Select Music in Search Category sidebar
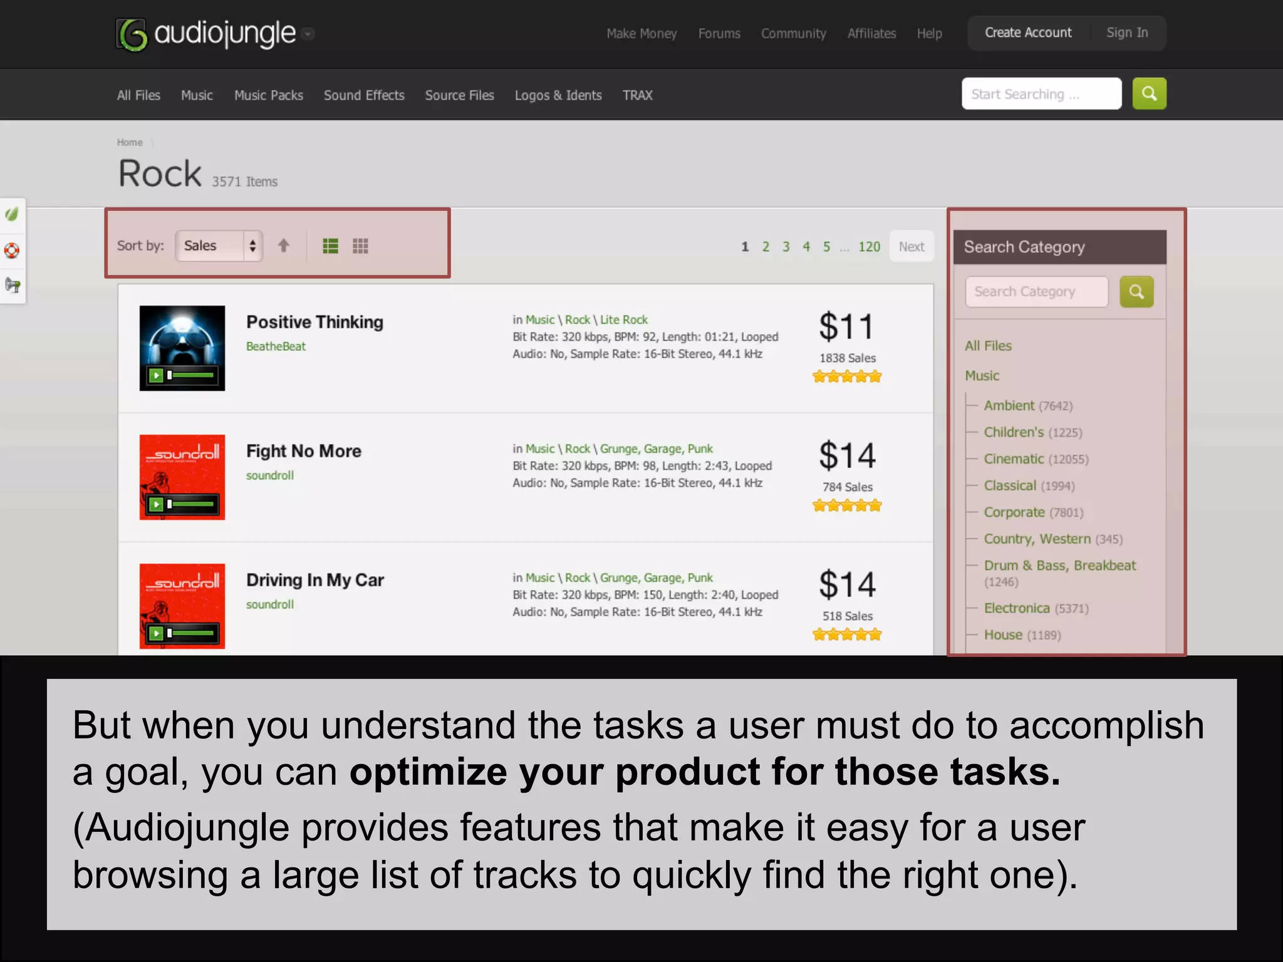Viewport: 1283px width, 962px height. (982, 376)
